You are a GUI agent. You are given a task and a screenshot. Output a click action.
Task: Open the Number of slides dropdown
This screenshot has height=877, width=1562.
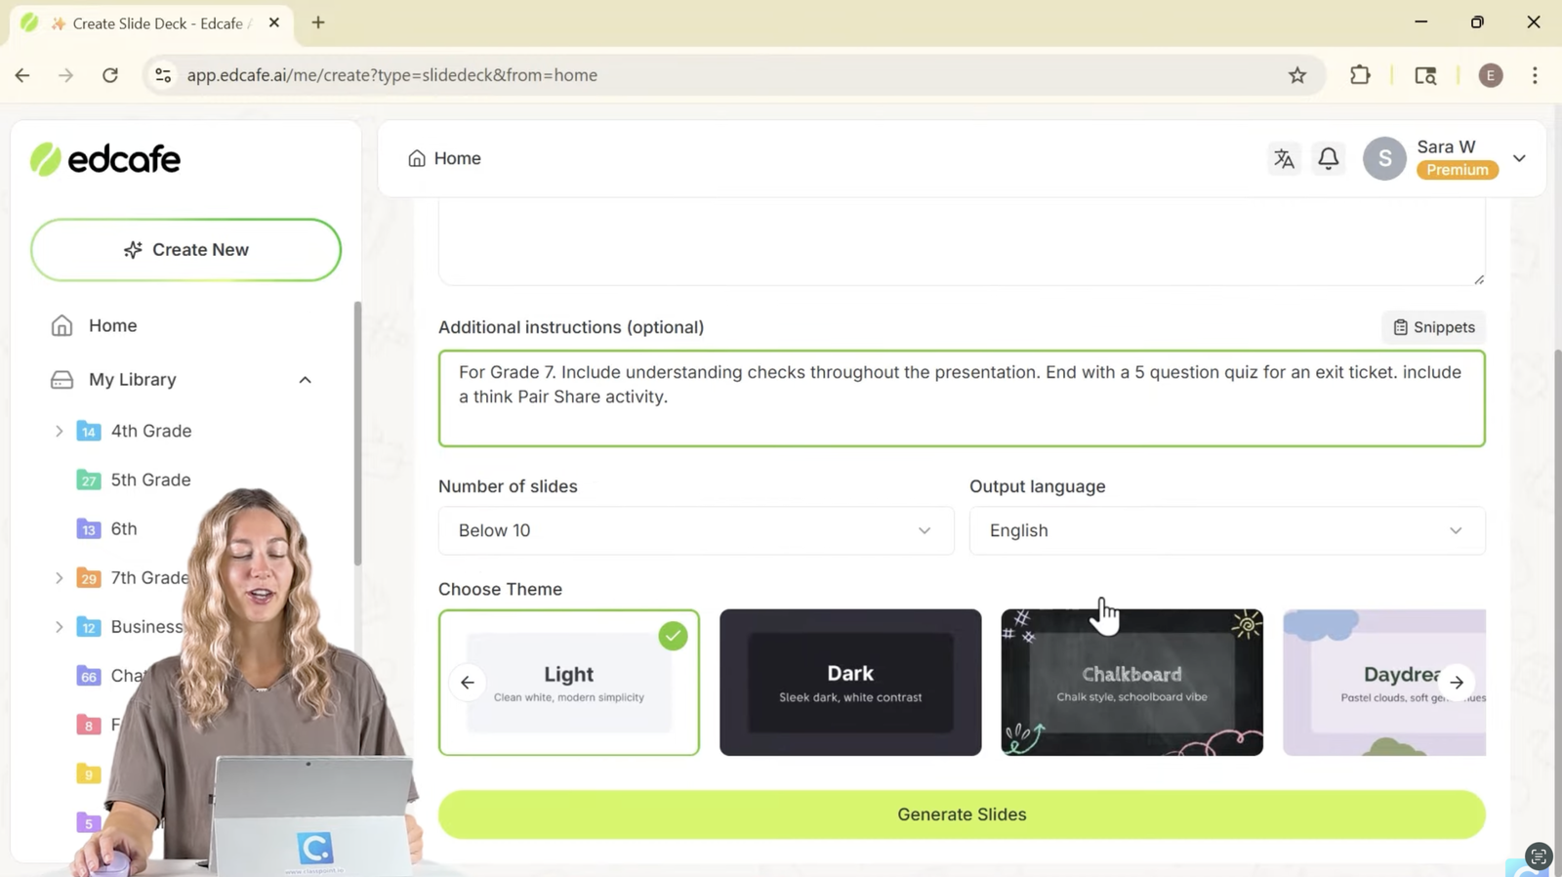(x=695, y=530)
